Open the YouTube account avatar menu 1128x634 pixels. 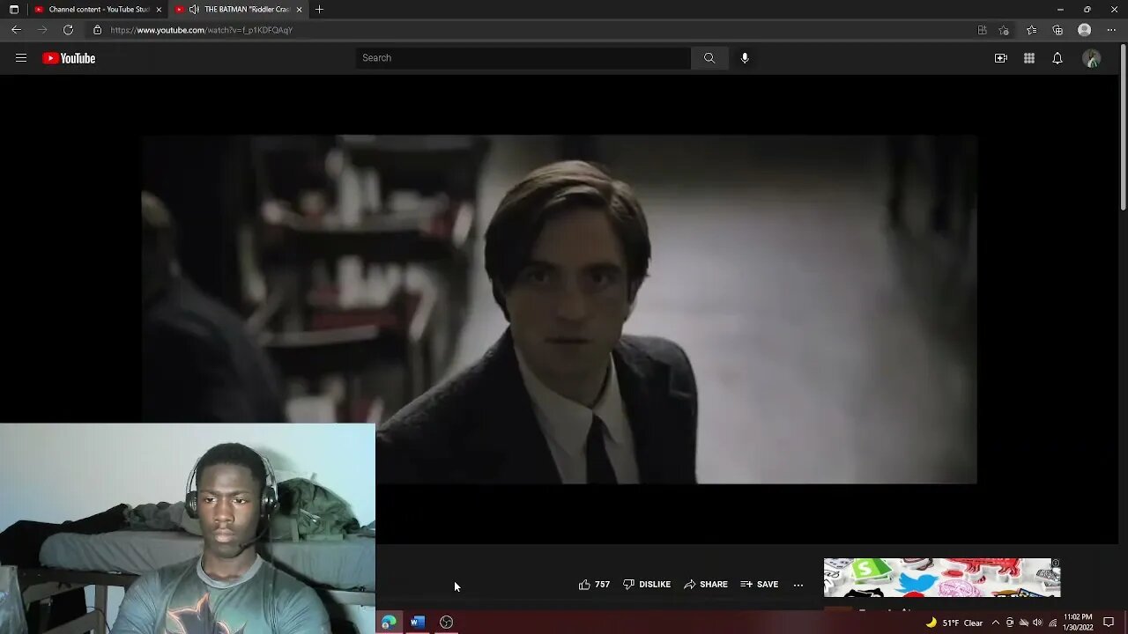tap(1092, 58)
